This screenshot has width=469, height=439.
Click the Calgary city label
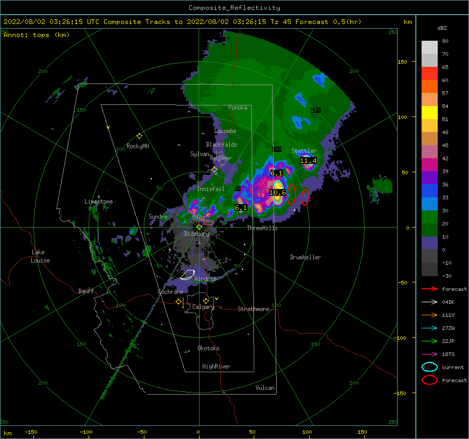pos(203,307)
